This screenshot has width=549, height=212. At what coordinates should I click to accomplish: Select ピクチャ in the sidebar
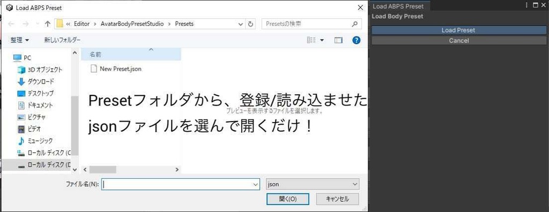tap(32, 117)
